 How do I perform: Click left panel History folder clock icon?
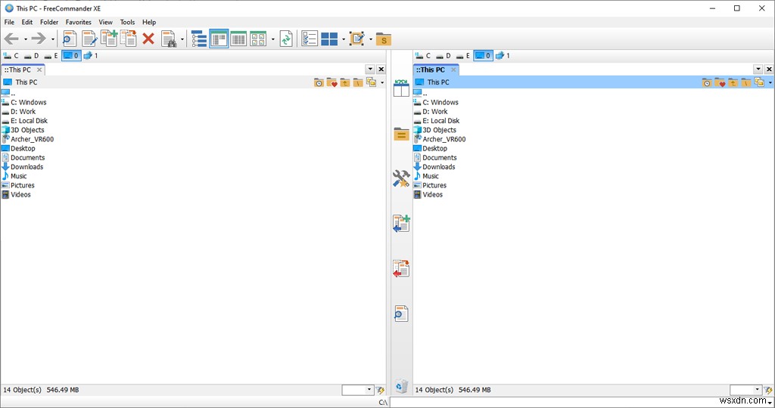click(319, 82)
